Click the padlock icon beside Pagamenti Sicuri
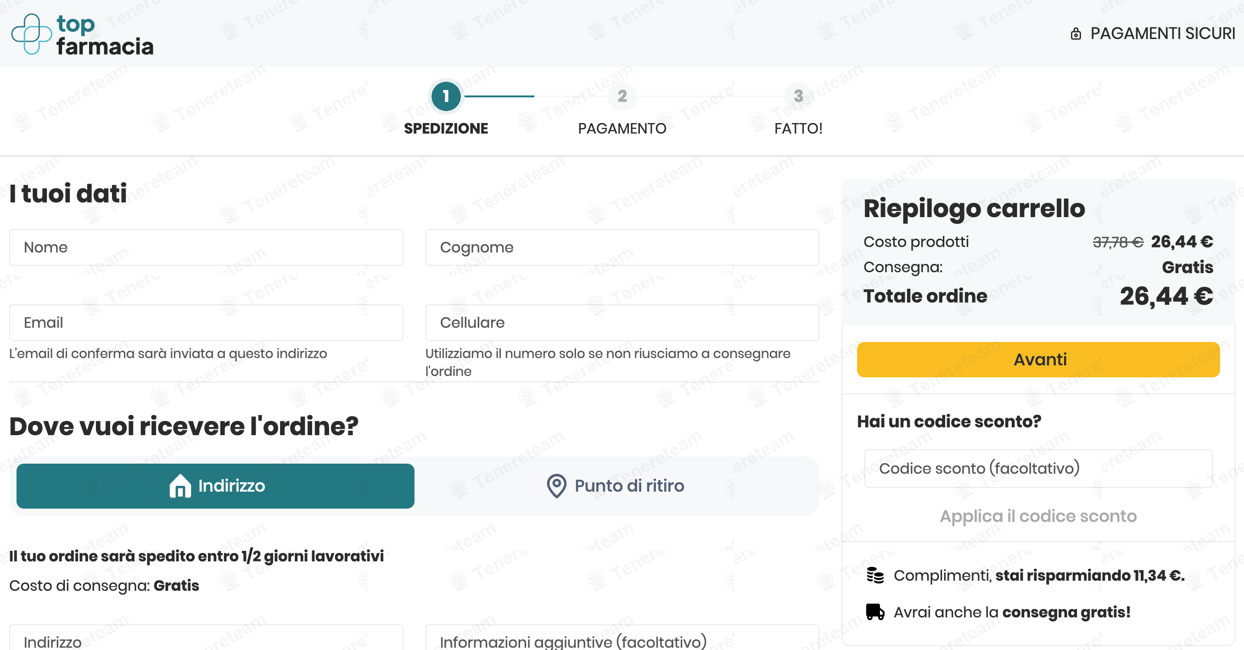Image resolution: width=1244 pixels, height=650 pixels. coord(1076,34)
